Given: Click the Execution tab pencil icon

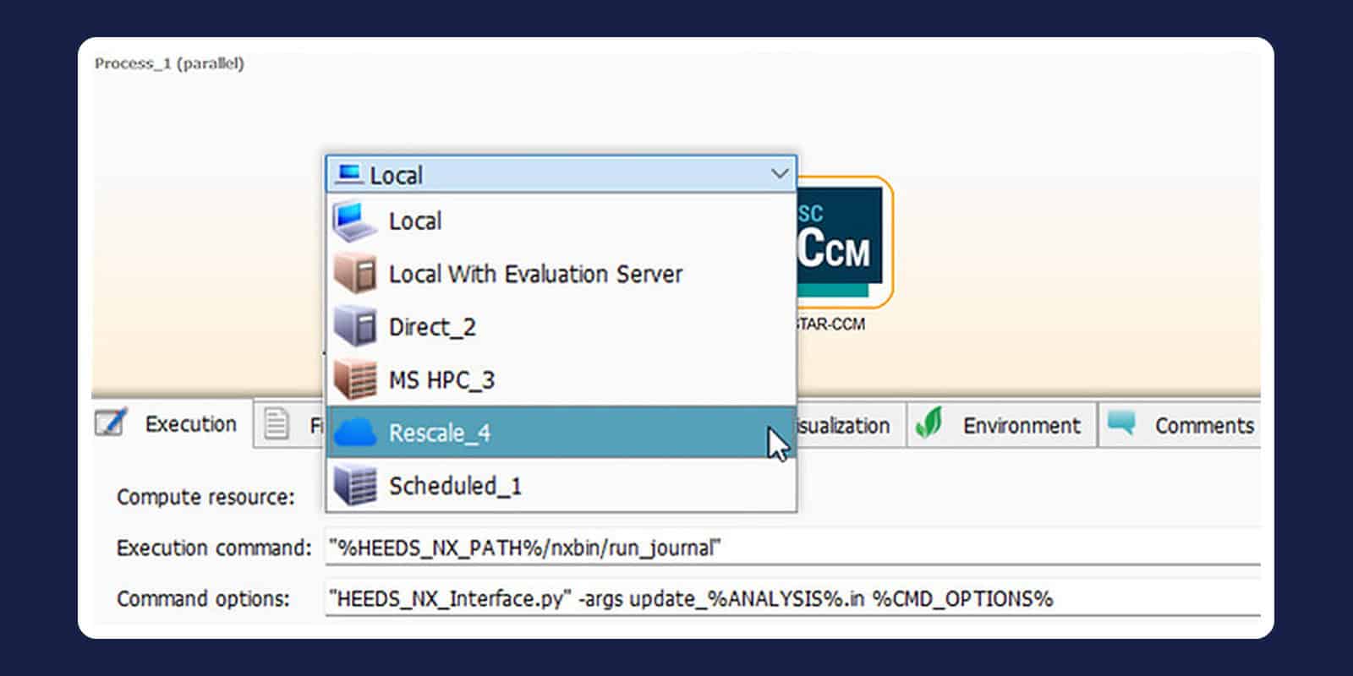Looking at the screenshot, I should point(112,422).
